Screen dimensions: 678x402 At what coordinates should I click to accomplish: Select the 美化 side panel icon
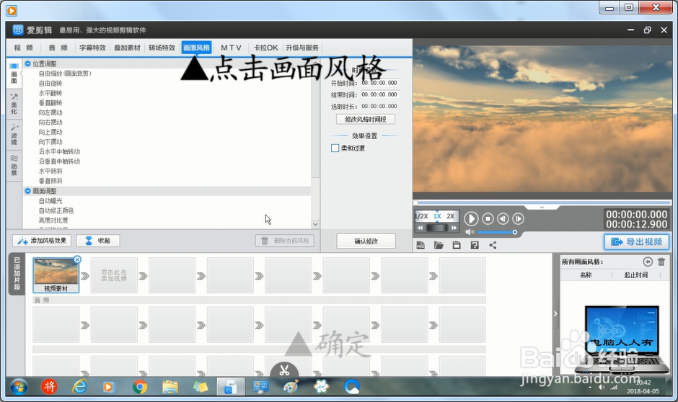[14, 104]
